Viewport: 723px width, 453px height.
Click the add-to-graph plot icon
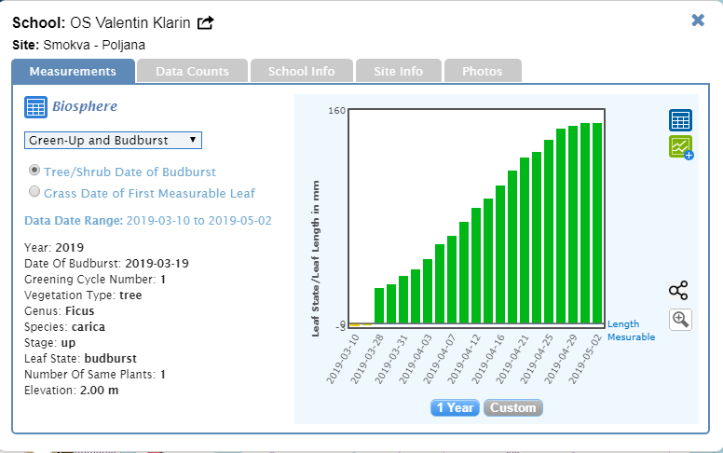(680, 147)
